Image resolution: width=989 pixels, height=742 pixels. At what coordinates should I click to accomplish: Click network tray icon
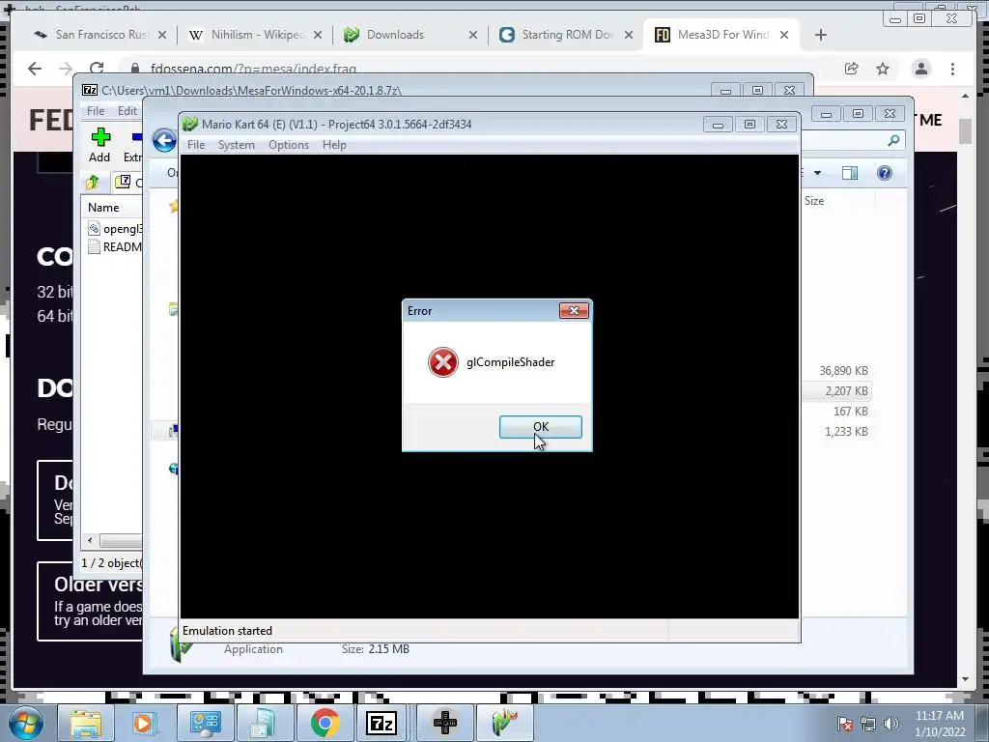click(x=868, y=724)
